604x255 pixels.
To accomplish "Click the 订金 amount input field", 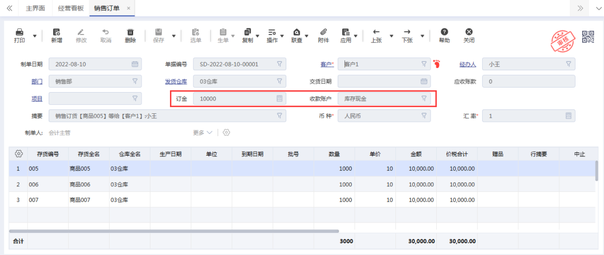I will coord(235,99).
